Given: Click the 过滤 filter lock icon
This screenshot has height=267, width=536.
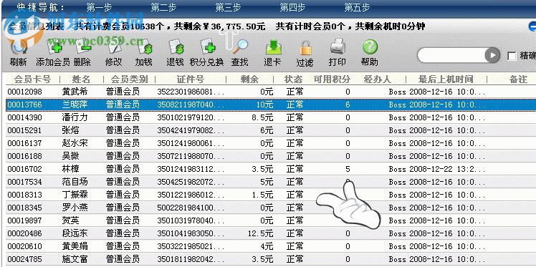Looking at the screenshot, I should coord(305,48).
